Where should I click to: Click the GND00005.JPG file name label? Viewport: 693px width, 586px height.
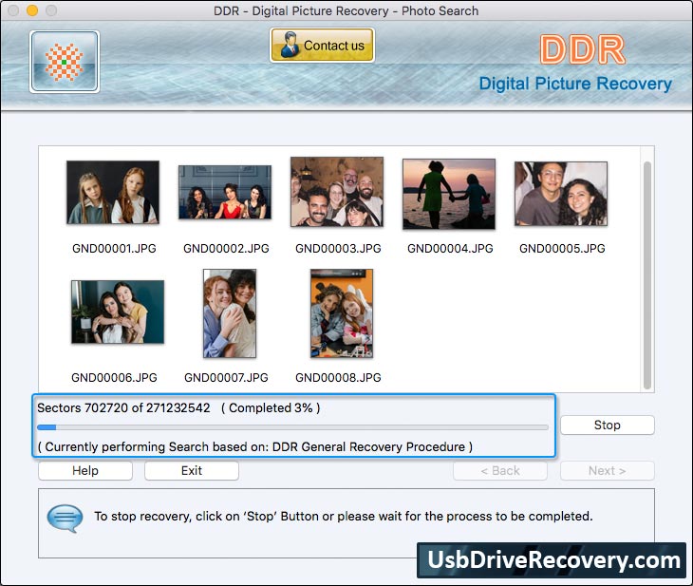pyautogui.click(x=562, y=249)
